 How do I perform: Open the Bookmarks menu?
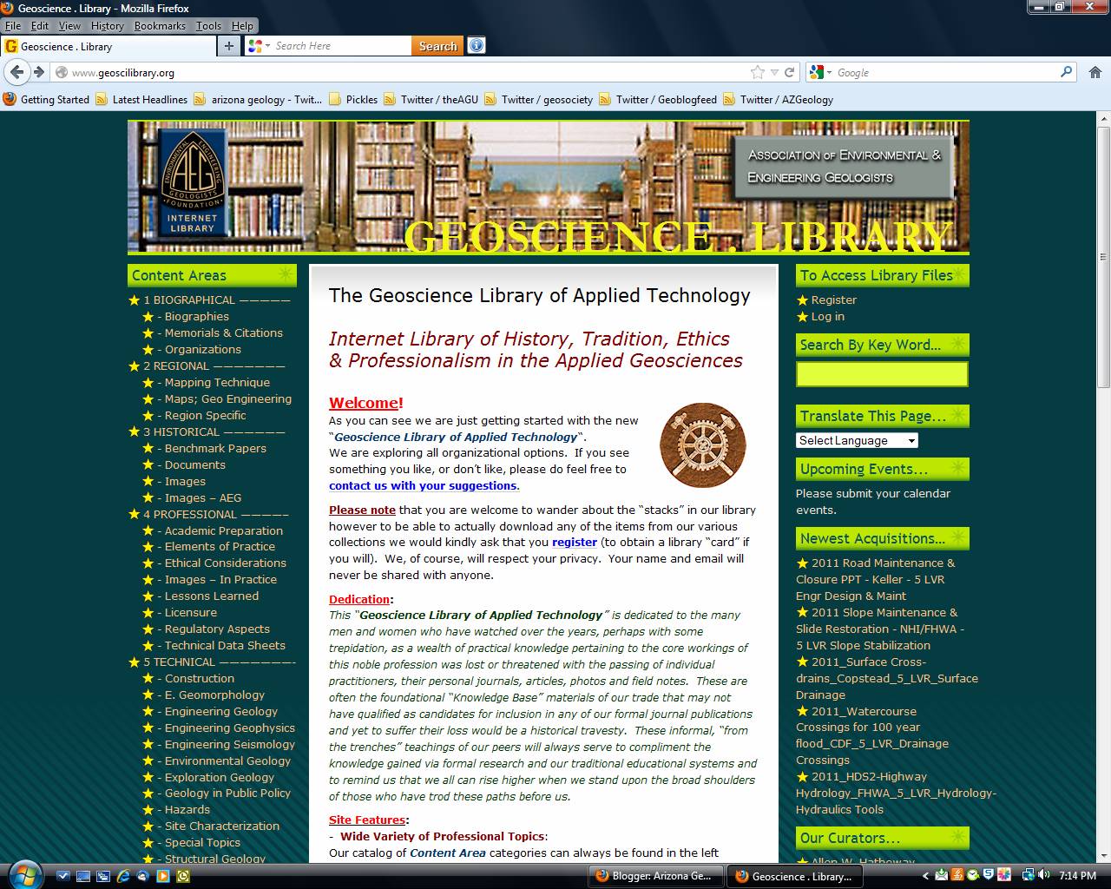[x=160, y=25]
